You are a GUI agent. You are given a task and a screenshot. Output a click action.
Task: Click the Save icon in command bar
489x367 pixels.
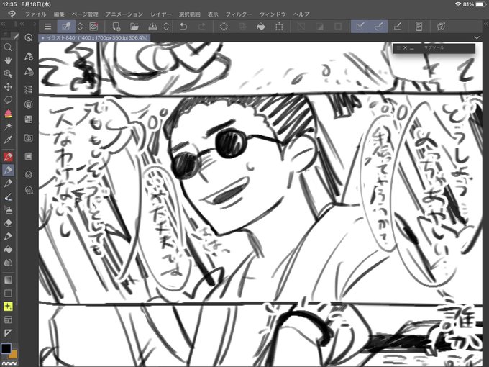click(152, 27)
